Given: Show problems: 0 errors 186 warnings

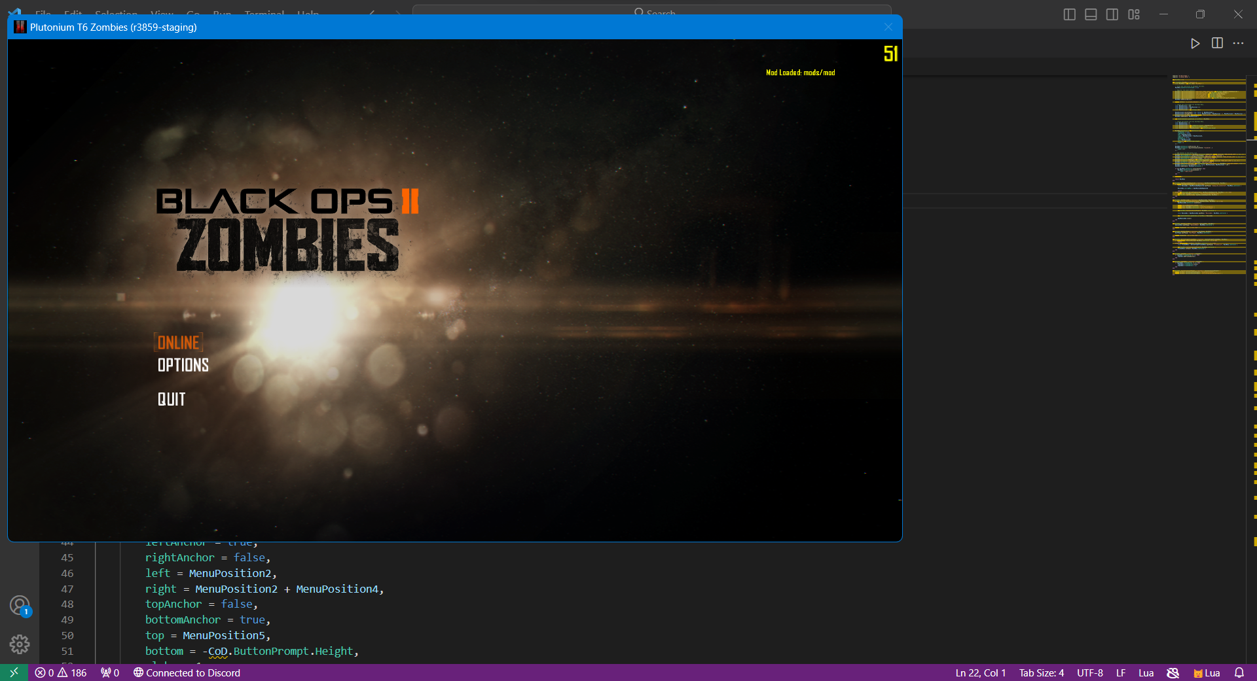Looking at the screenshot, I should [x=61, y=672].
